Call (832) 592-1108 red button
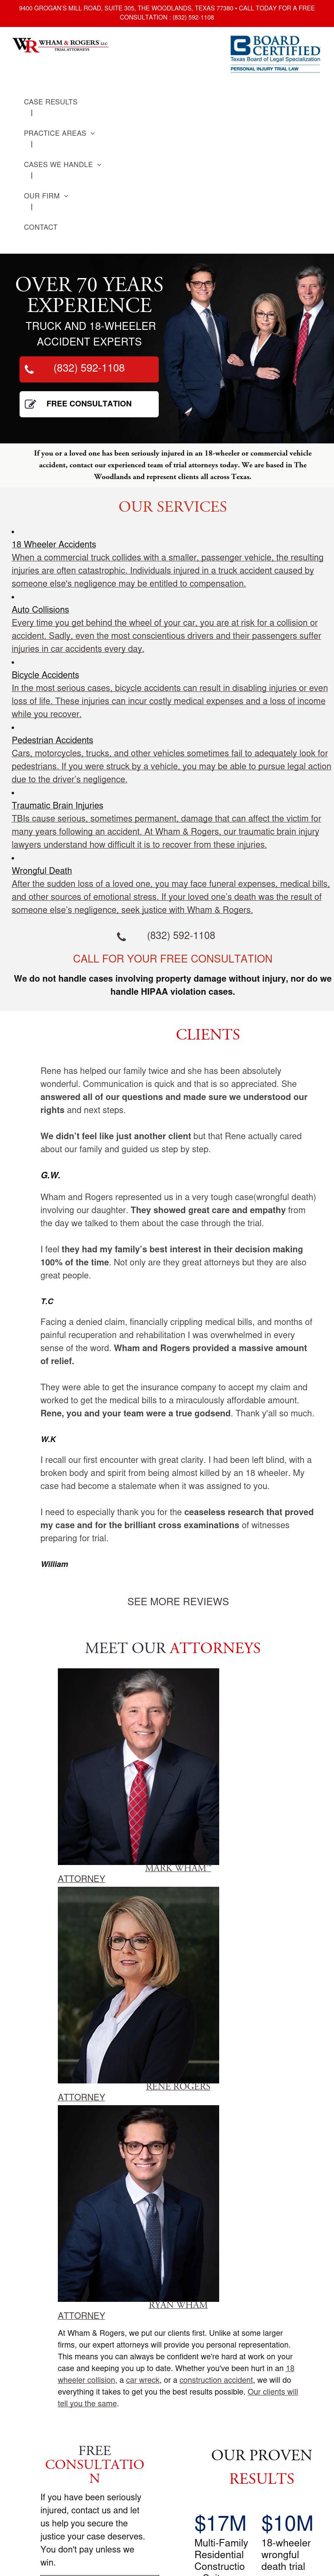The width and height of the screenshot is (334, 2576). tap(89, 369)
